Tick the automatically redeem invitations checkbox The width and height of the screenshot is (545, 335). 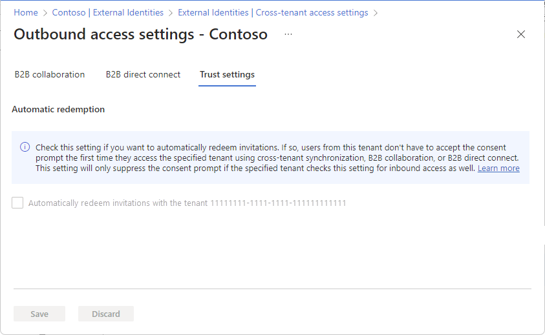17,203
